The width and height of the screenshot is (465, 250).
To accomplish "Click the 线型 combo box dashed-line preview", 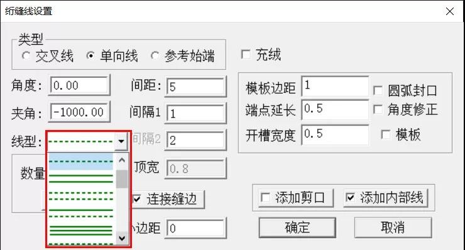I will pyautogui.click(x=80, y=141).
